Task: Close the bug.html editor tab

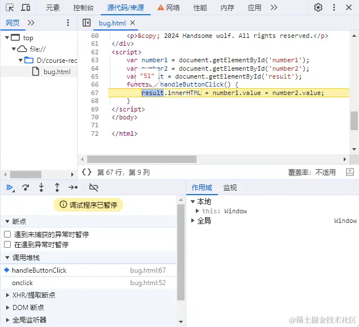Action: point(133,23)
